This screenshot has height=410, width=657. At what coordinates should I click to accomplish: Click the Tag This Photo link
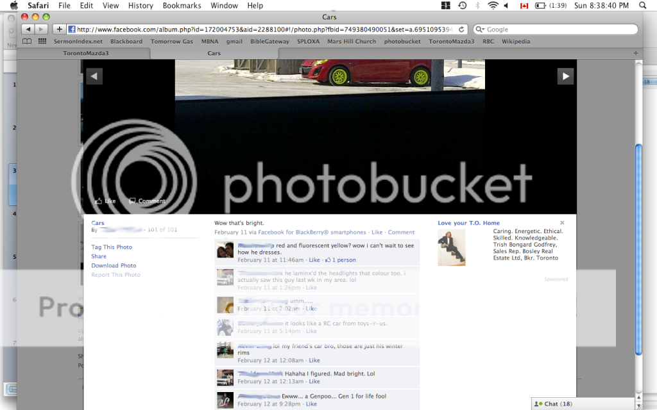[x=112, y=247]
